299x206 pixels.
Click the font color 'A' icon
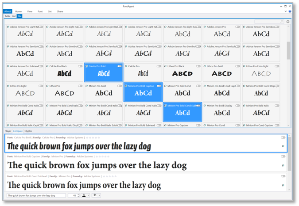tap(84, 195)
